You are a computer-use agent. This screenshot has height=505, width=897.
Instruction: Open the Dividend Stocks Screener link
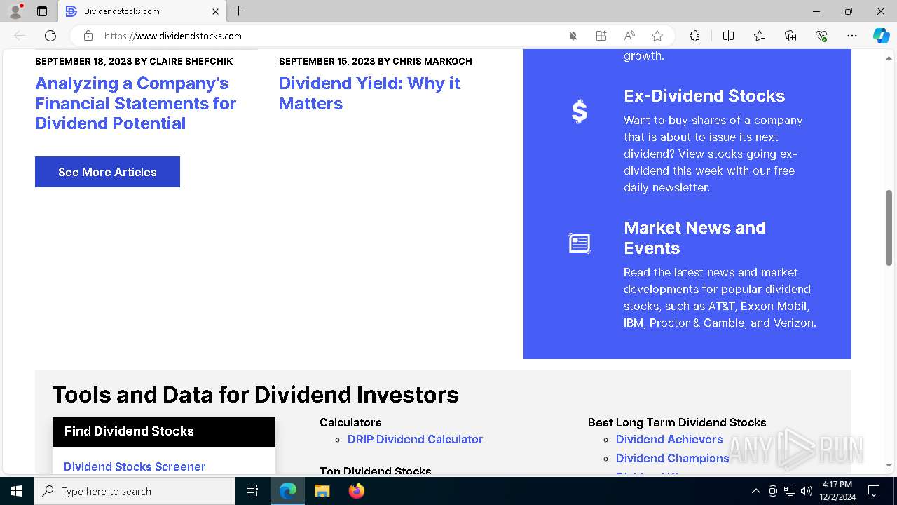point(135,466)
